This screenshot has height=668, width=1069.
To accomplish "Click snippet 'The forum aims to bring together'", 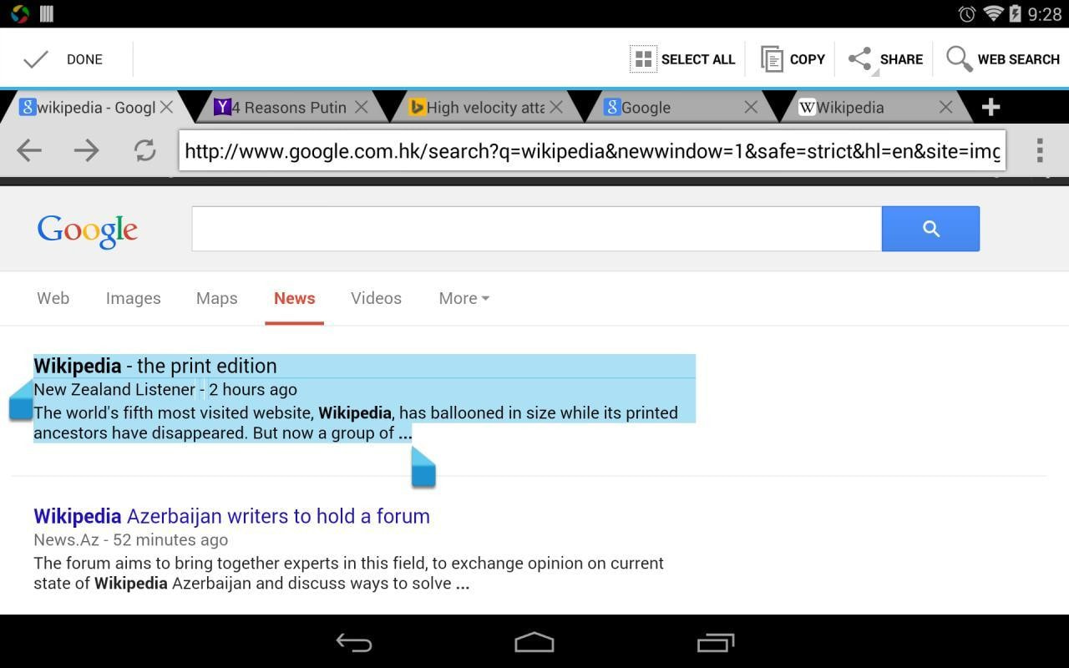I will coord(349,573).
